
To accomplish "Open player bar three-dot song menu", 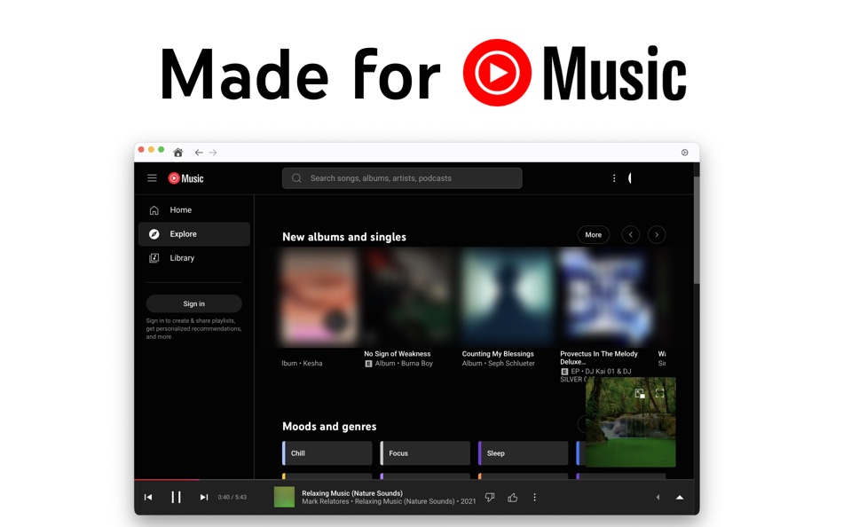I will 534,498.
